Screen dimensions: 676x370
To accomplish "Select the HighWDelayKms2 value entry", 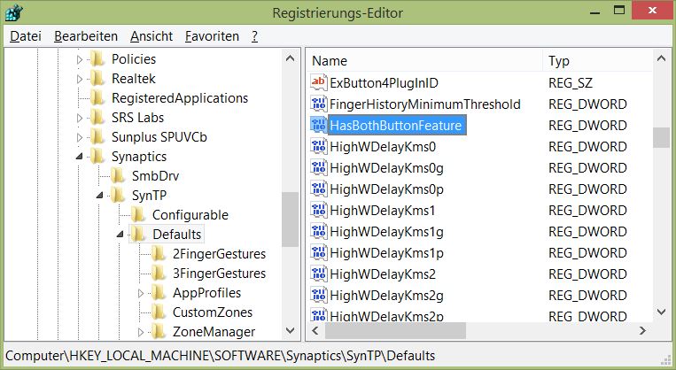I will [382, 274].
